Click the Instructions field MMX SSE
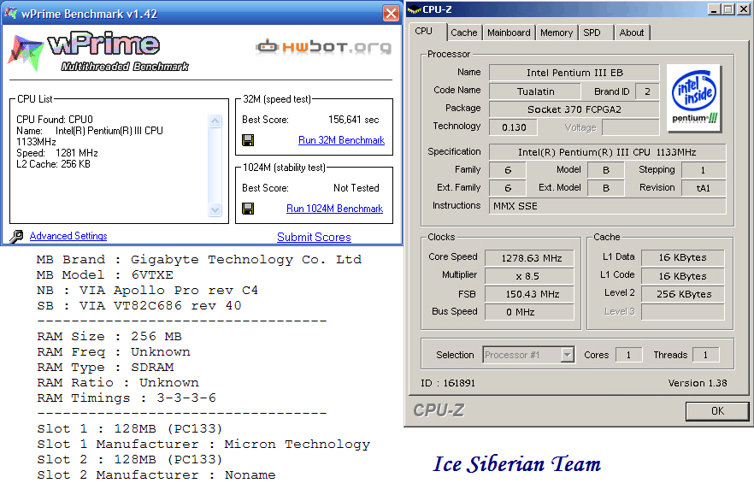The width and height of the screenshot is (754, 489). pyautogui.click(x=607, y=206)
